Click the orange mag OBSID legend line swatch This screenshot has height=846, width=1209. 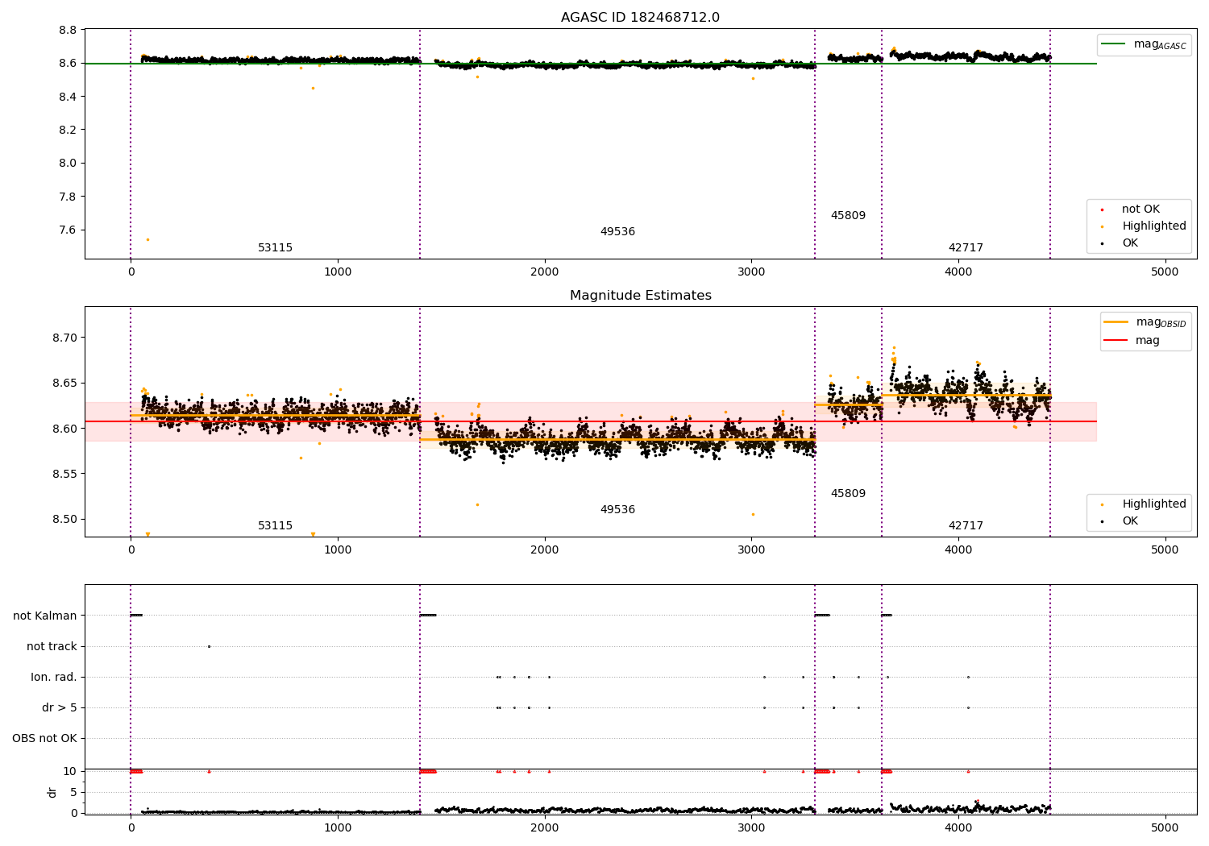coord(1116,322)
